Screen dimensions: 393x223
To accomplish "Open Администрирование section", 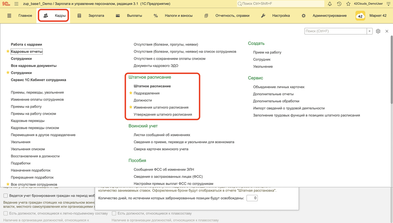I will (x=330, y=16).
